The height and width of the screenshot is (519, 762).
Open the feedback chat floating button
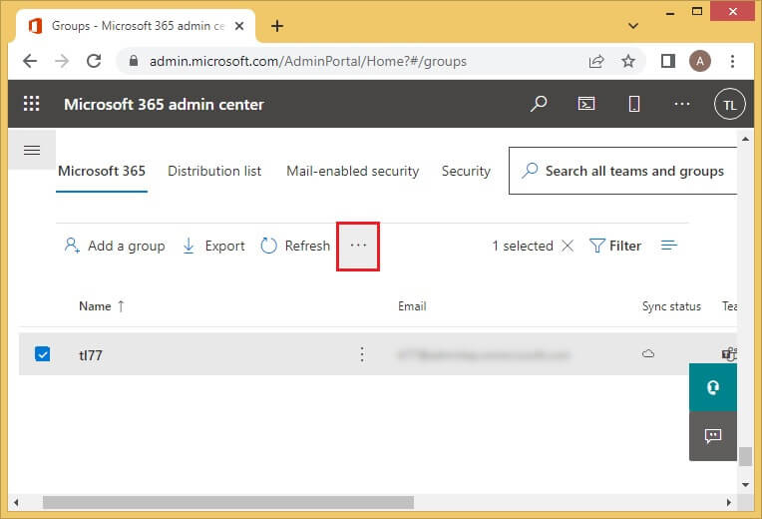[712, 436]
